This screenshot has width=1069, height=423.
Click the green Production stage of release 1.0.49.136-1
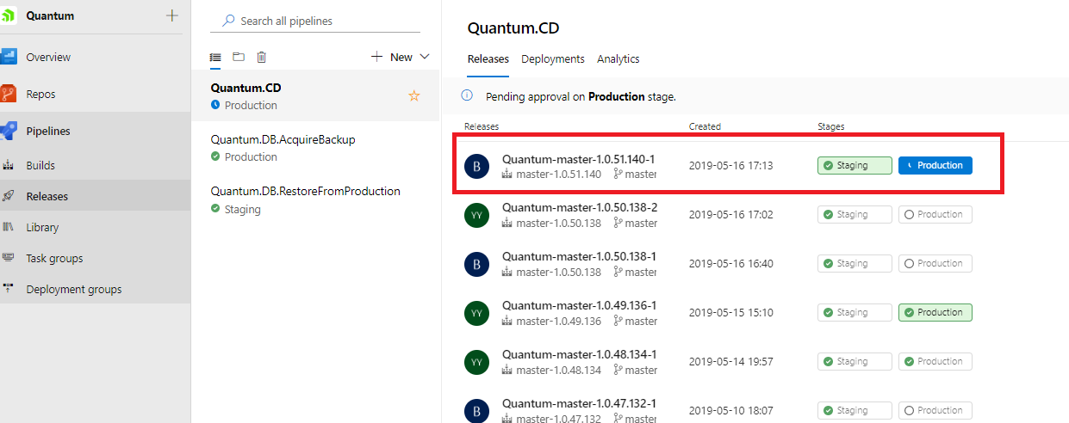[935, 312]
